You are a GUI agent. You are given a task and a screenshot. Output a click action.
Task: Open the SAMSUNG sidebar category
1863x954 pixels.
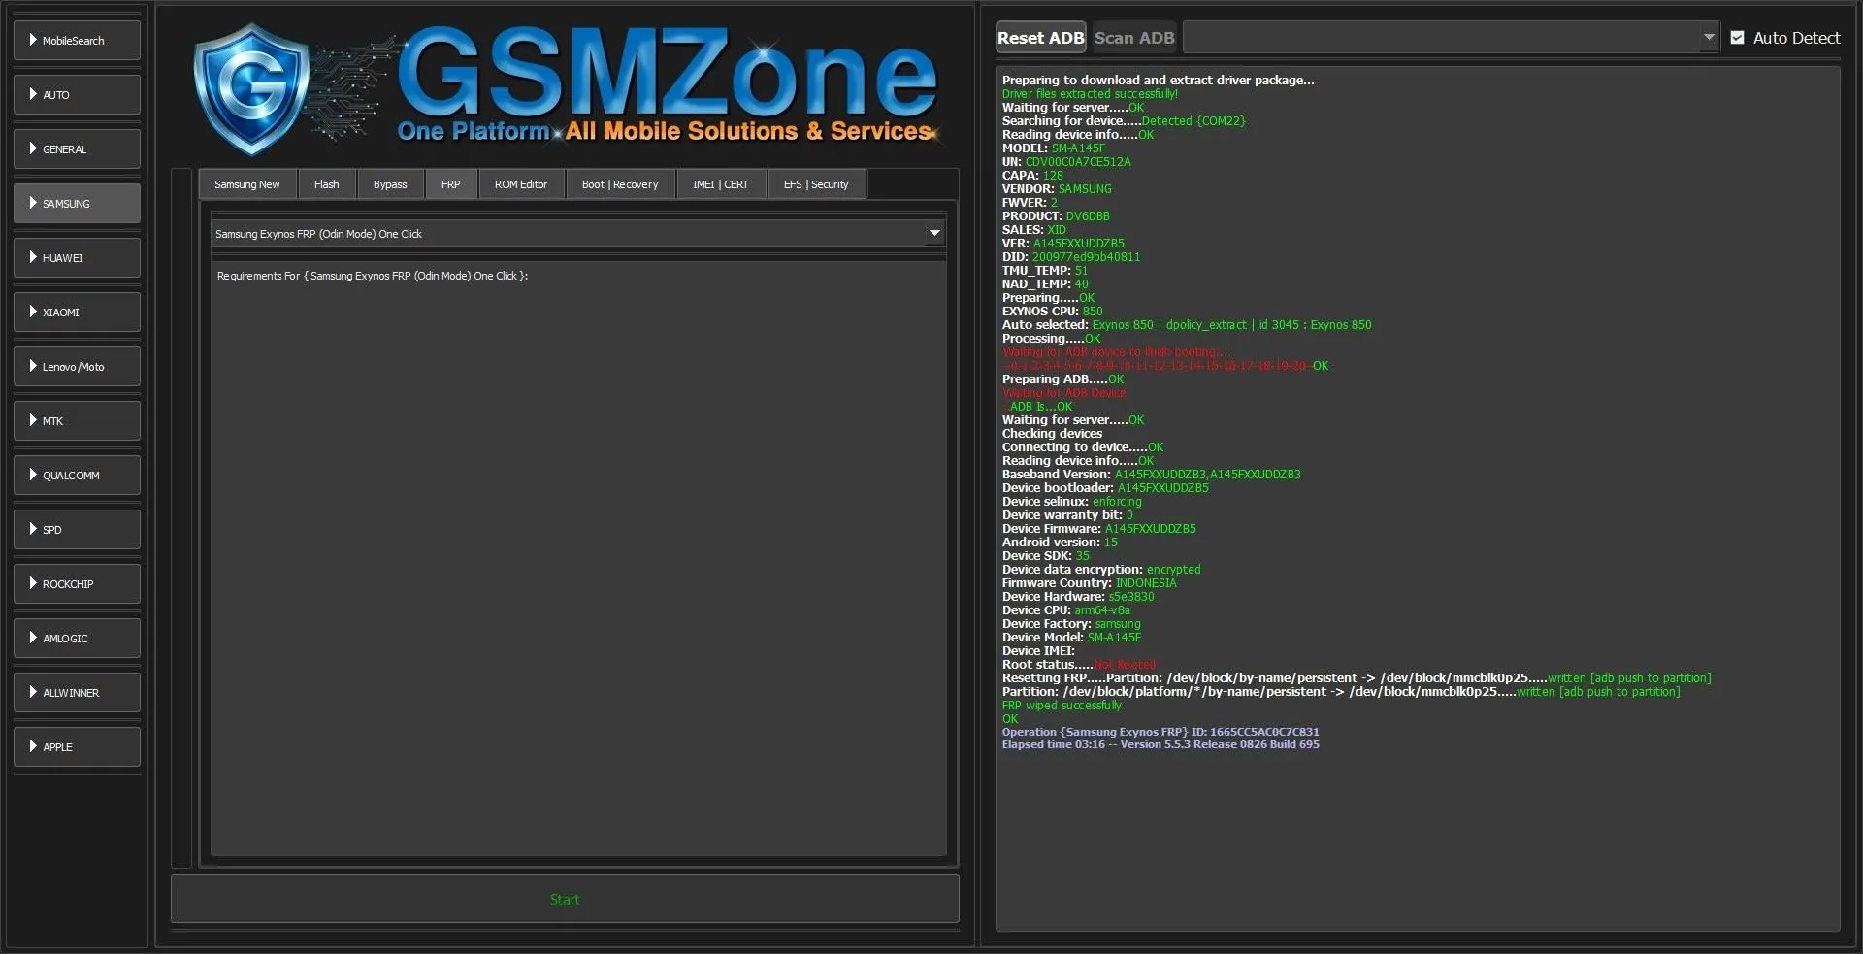click(77, 204)
